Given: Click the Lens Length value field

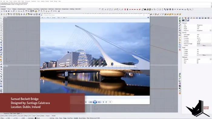Looking at the screenshot, I should click(204, 35).
